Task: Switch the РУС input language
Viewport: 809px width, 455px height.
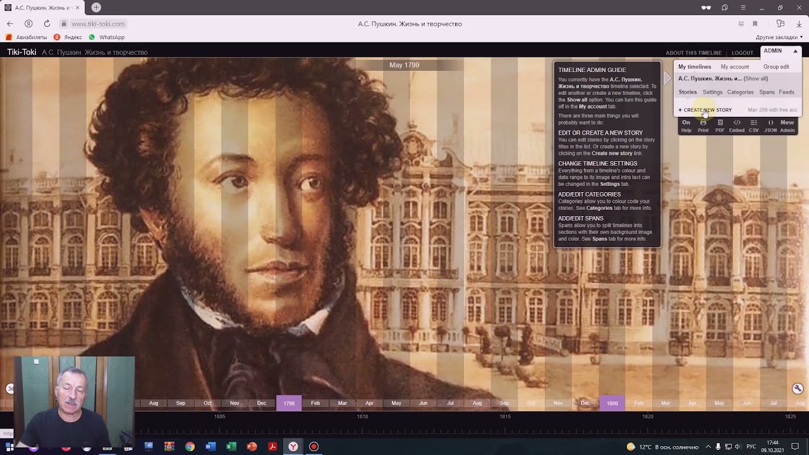Action: point(752,447)
